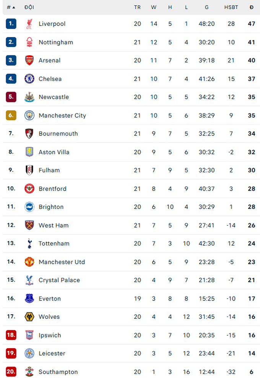260x378 pixels.
Task: Open the Manchester Utd crest icon
Action: 29,262
